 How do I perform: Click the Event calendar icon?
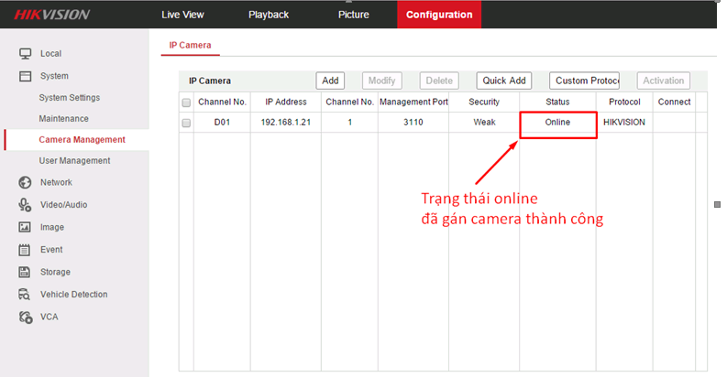[x=26, y=249]
